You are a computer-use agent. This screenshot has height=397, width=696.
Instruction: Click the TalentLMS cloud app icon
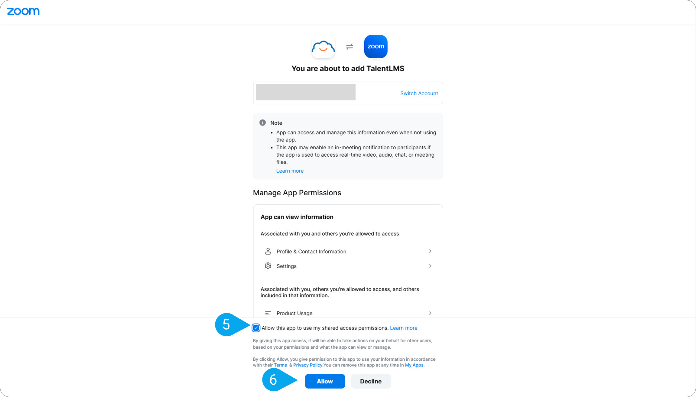[x=323, y=47]
